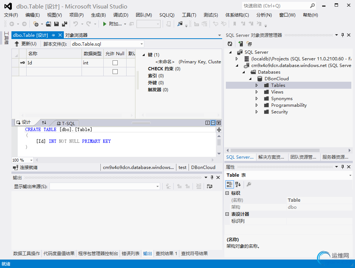This screenshot has height=268, width=355.
Task: Expand the Synonyms folder node
Action: point(256,98)
